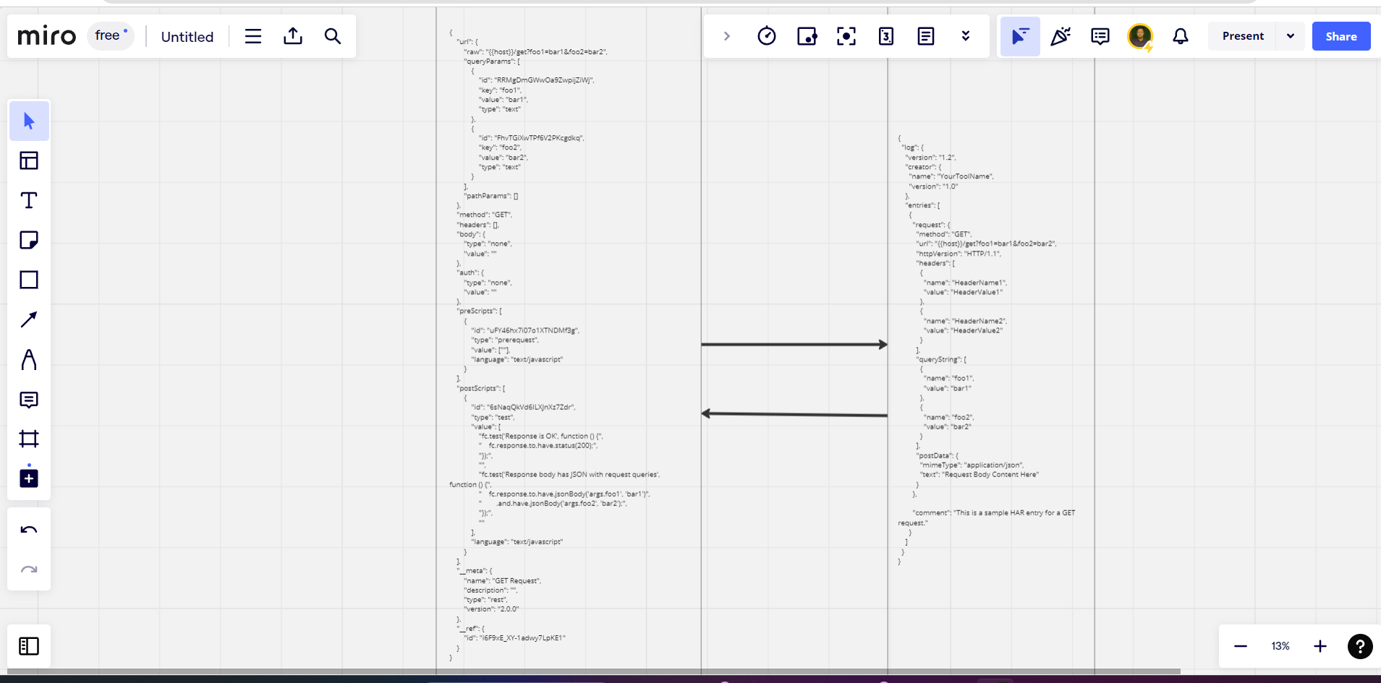The image size is (1381, 683).
Task: Start the facilitation Timer
Action: pyautogui.click(x=767, y=35)
